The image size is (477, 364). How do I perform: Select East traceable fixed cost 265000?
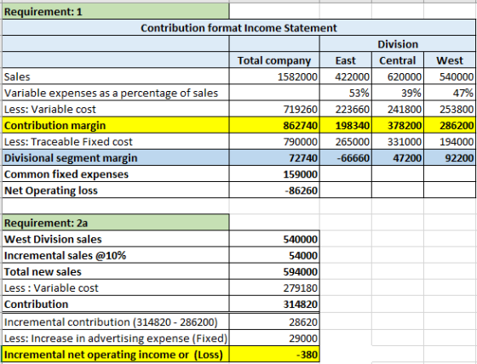click(345, 141)
